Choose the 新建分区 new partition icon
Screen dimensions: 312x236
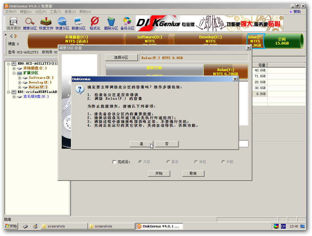click(79, 23)
